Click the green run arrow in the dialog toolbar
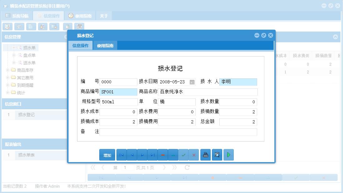 [228, 155]
